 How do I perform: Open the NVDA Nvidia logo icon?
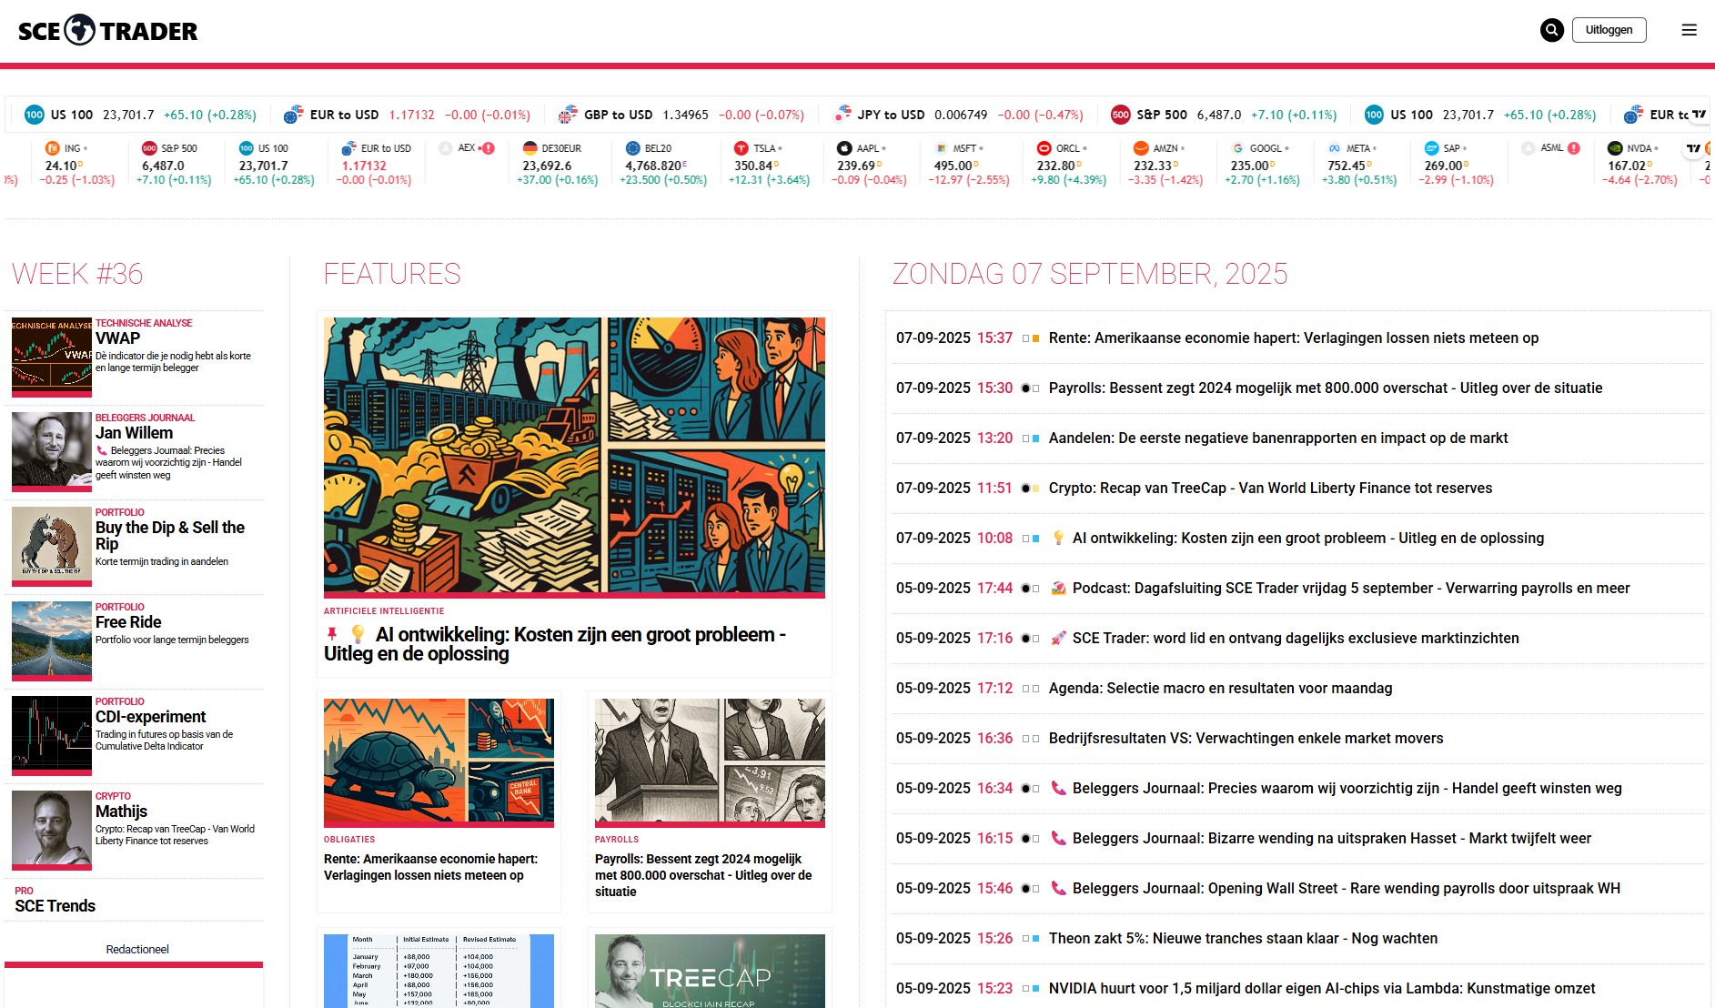pyautogui.click(x=1615, y=148)
